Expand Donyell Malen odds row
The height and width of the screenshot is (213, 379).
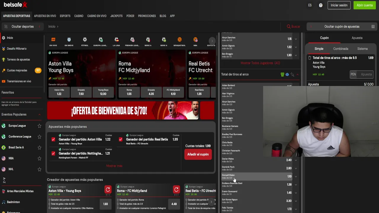(x=296, y=177)
